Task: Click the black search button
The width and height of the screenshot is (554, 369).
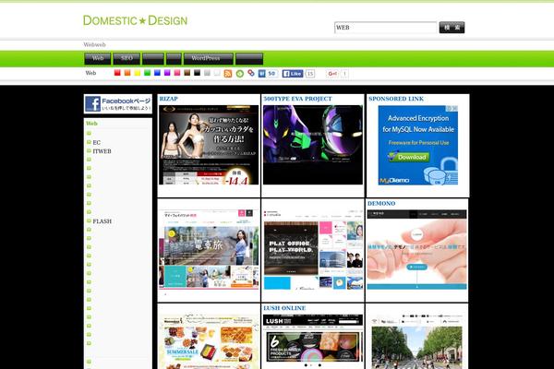Action: coord(452,27)
